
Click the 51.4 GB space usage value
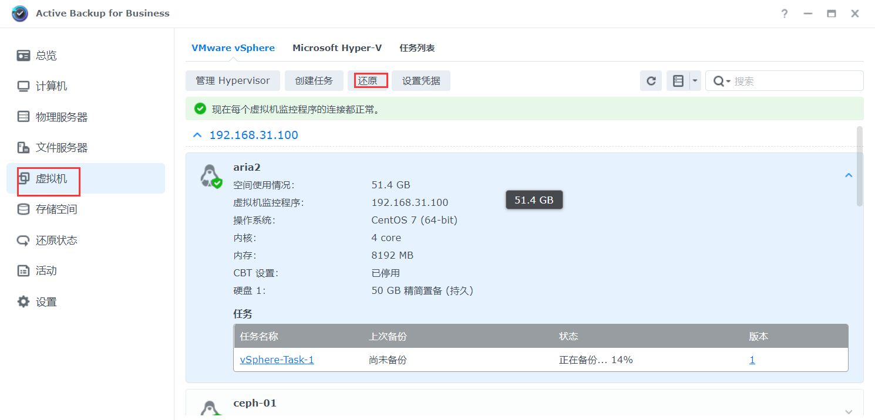391,185
